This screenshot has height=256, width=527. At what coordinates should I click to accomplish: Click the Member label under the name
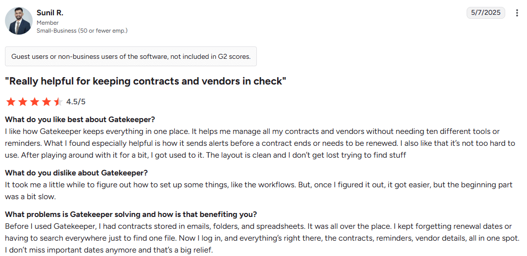click(48, 23)
